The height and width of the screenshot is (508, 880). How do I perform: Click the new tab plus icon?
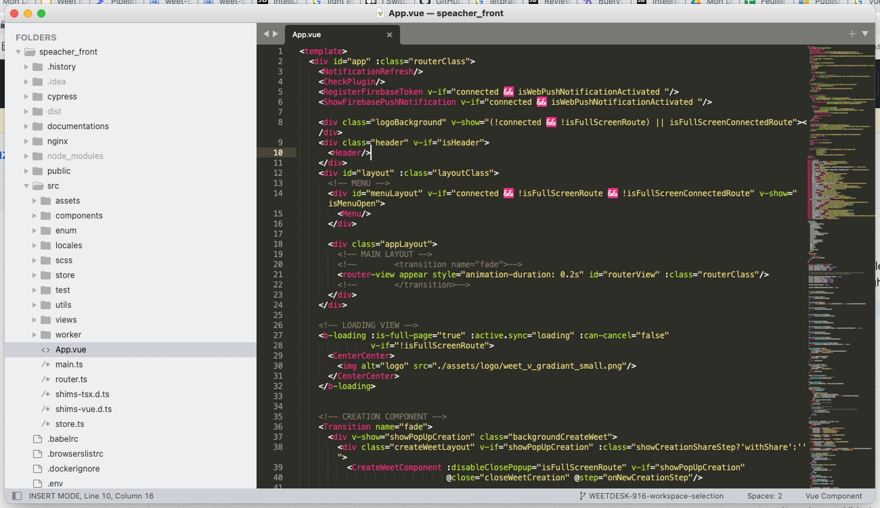pos(852,34)
